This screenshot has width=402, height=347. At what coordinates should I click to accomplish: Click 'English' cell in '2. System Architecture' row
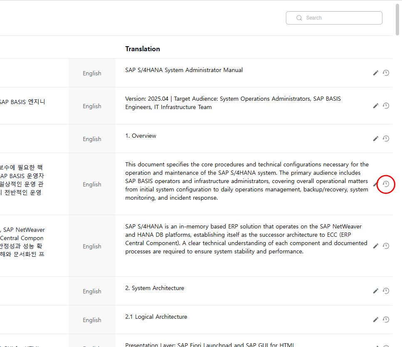(92, 291)
